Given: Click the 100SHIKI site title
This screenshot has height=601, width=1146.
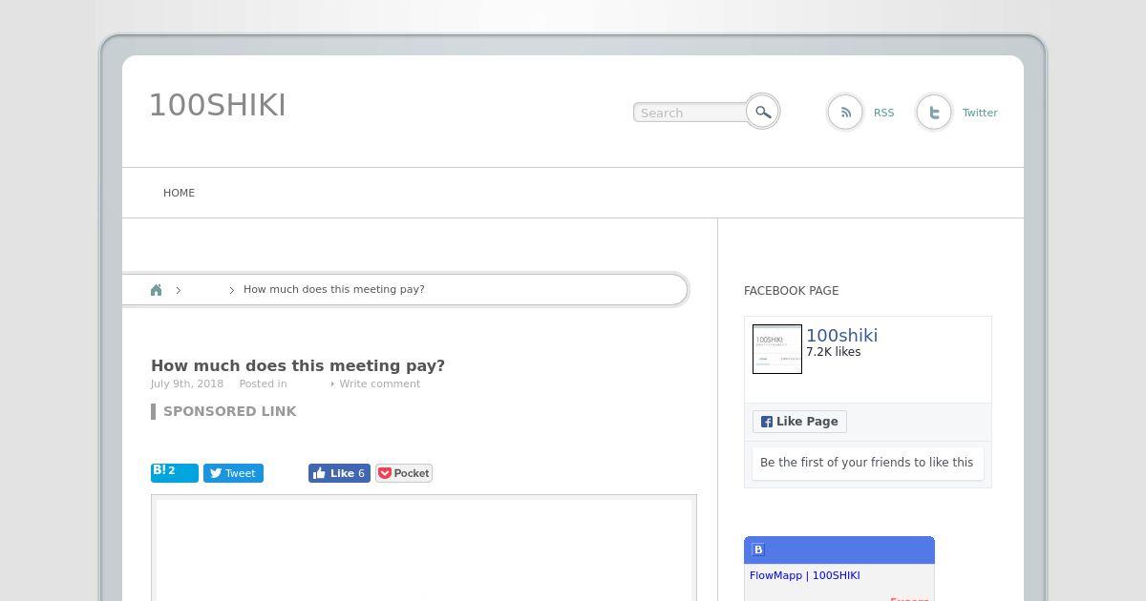Looking at the screenshot, I should tap(218, 105).
